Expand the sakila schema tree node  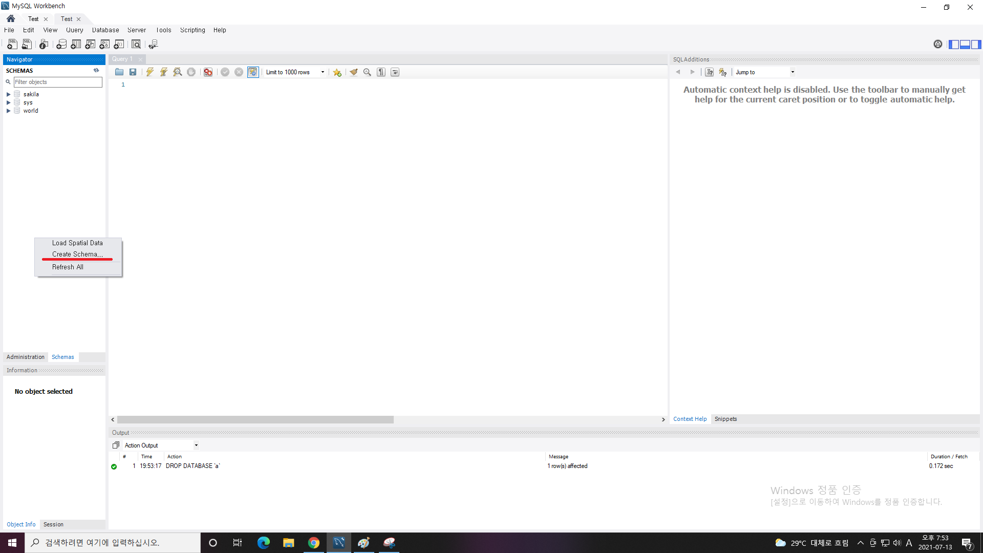(x=8, y=94)
